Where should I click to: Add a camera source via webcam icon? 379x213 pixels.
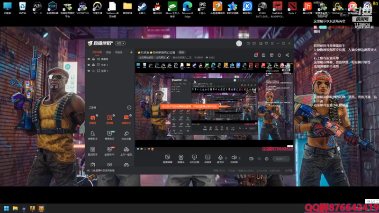coord(181,159)
